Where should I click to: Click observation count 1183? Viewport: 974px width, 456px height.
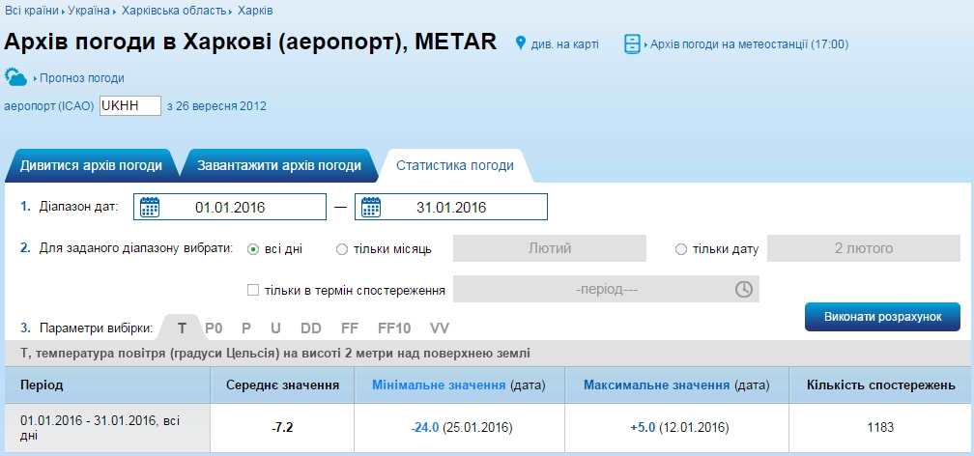(881, 427)
